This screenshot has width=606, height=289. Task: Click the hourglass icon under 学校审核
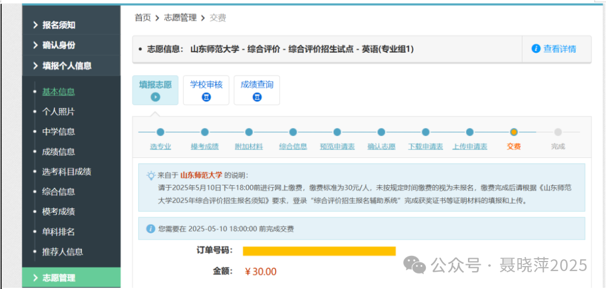tap(206, 97)
